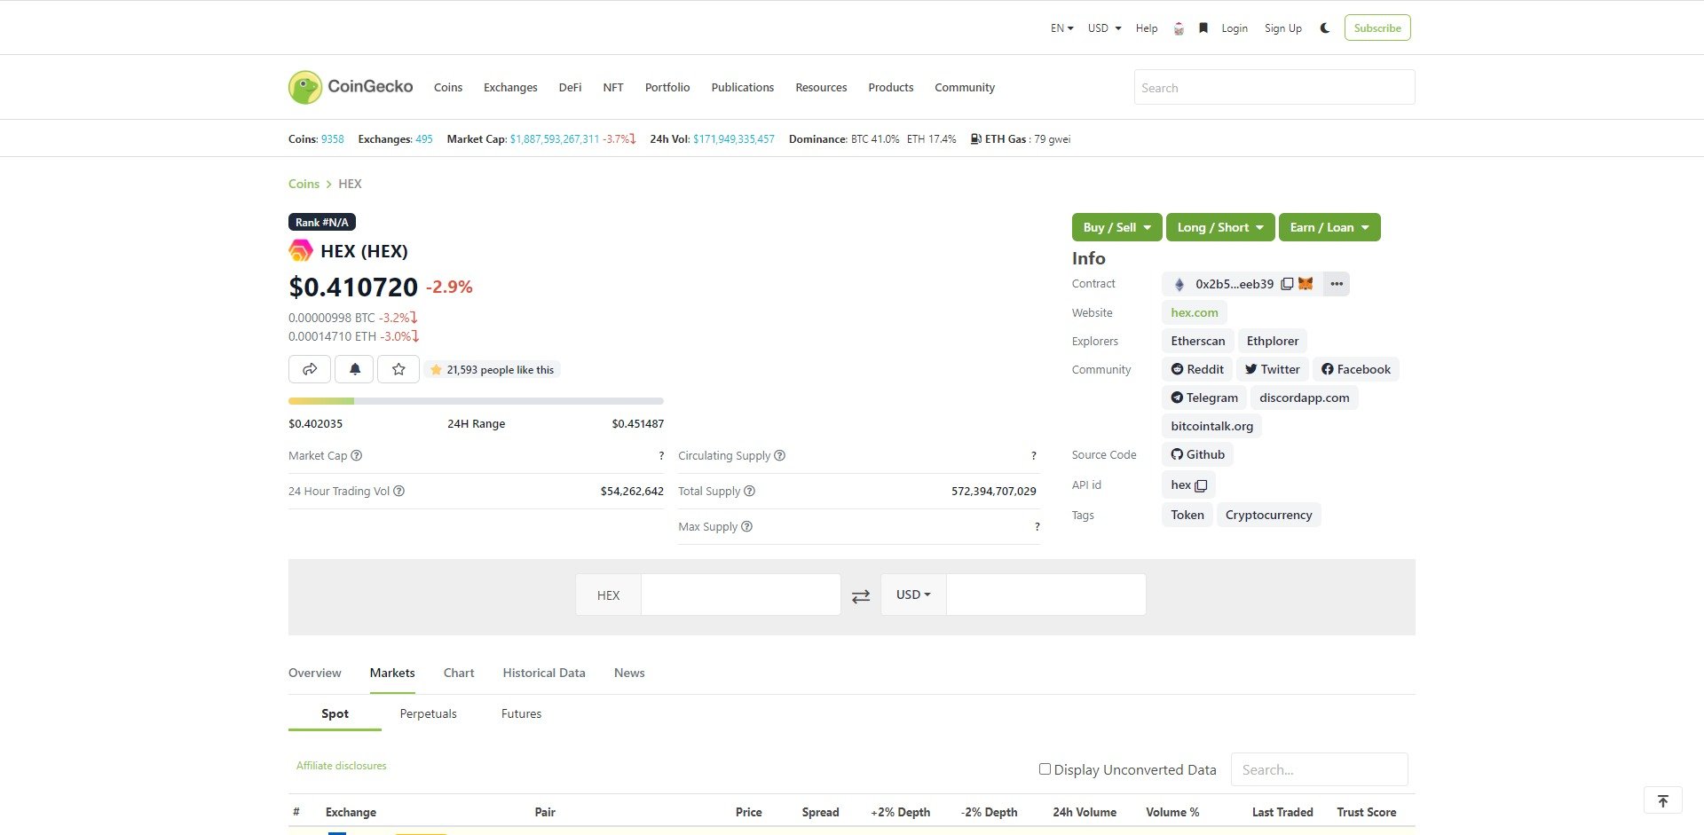
Task: Copy the contract address icon
Action: 1288,283
